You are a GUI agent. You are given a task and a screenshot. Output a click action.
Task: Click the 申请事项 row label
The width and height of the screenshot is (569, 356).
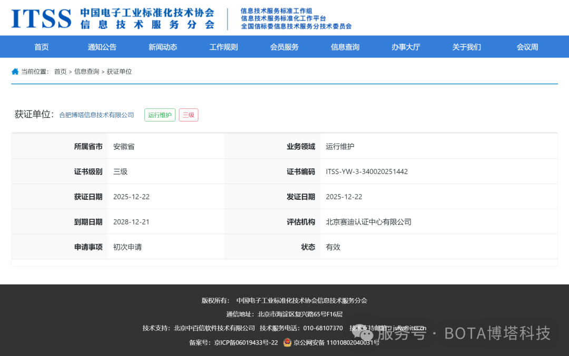[x=88, y=247]
